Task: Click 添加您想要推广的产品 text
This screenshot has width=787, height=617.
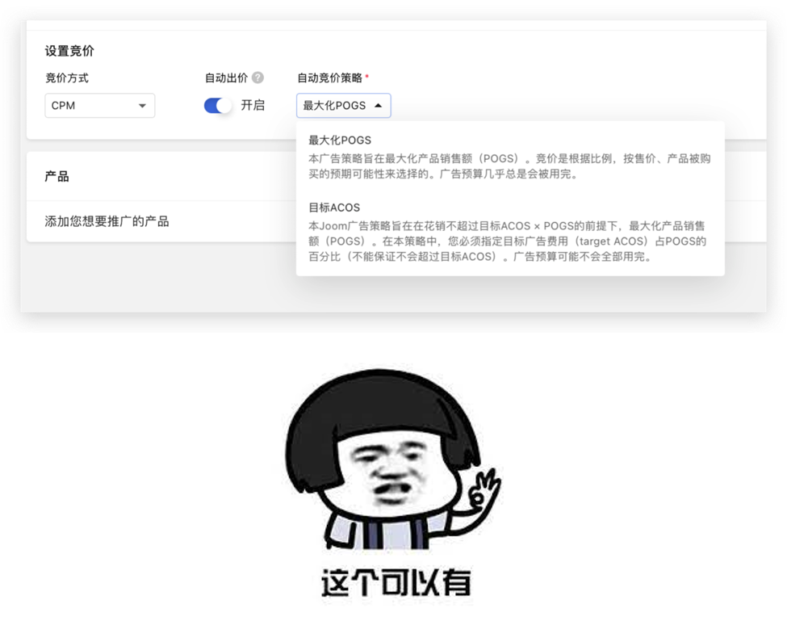Action: (x=107, y=221)
